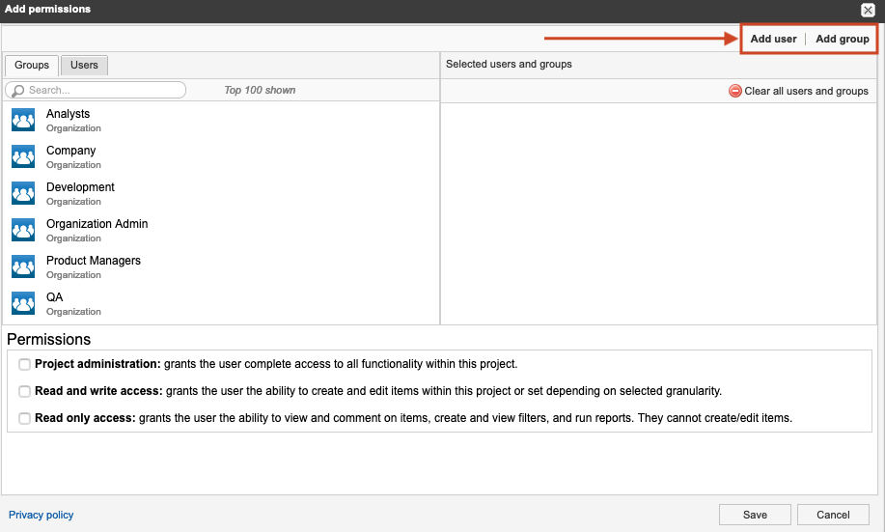Switch to the Users tab

click(84, 65)
